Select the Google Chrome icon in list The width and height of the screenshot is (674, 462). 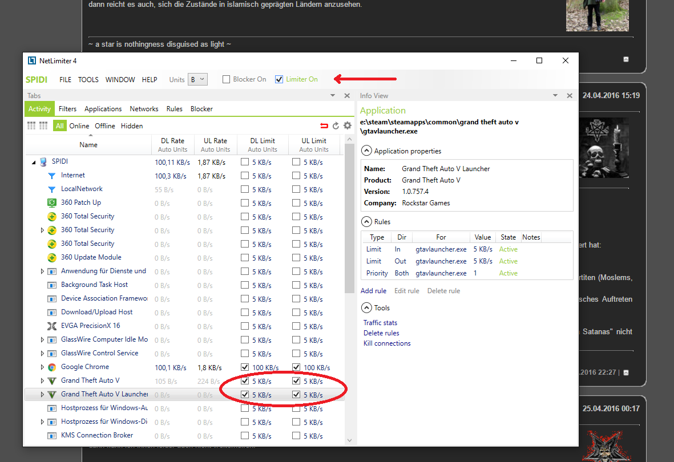(51, 367)
